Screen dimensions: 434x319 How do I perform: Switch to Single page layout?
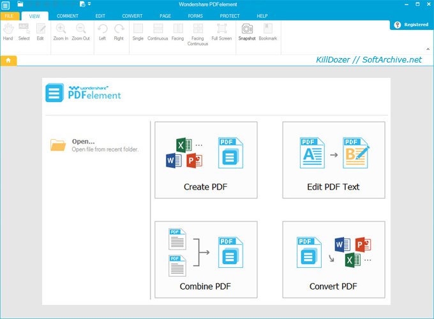tap(138, 32)
